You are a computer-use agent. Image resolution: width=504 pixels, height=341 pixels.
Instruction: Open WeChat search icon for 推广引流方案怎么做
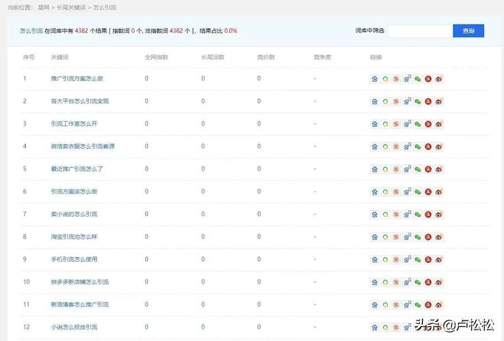coord(418,79)
